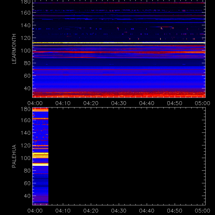
Task: Select the 160 tick label on Learmonth axis
Action: (26, 13)
